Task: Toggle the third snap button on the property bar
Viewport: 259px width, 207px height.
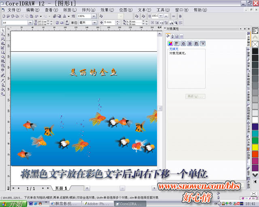Action: coord(162,23)
